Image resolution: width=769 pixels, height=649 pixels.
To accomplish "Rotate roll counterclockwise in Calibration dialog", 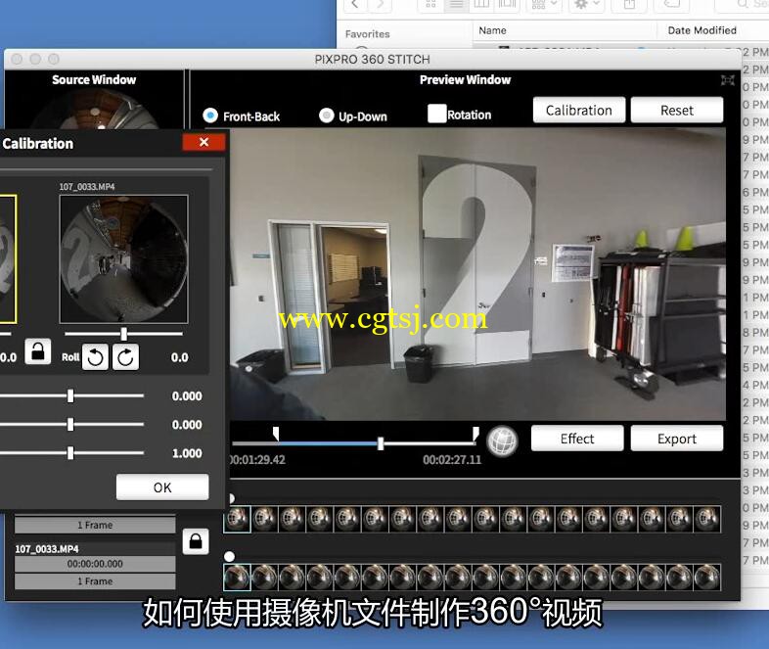I will [95, 357].
